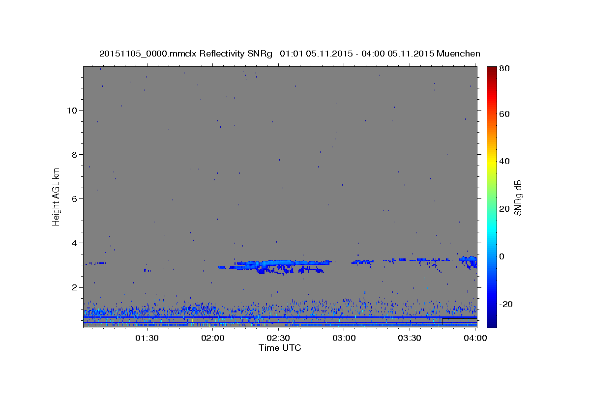The image size is (590, 393).
Task: Click the height tick label 8
Action: click(74, 155)
